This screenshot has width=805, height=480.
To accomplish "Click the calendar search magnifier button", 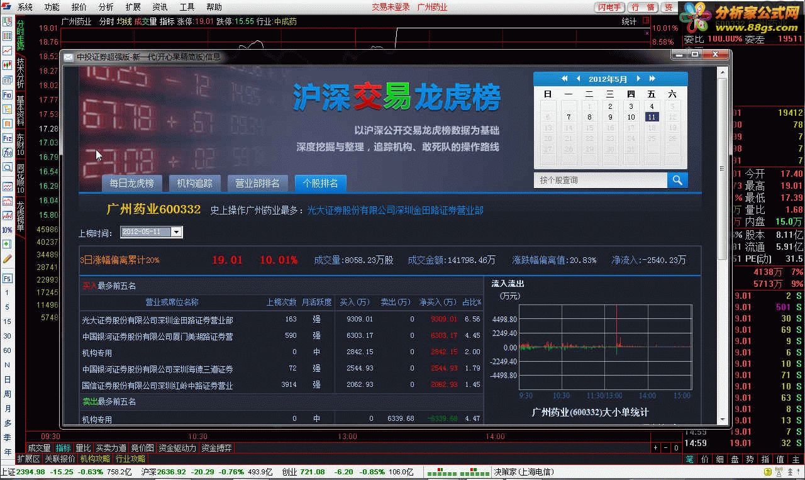I will click(677, 180).
